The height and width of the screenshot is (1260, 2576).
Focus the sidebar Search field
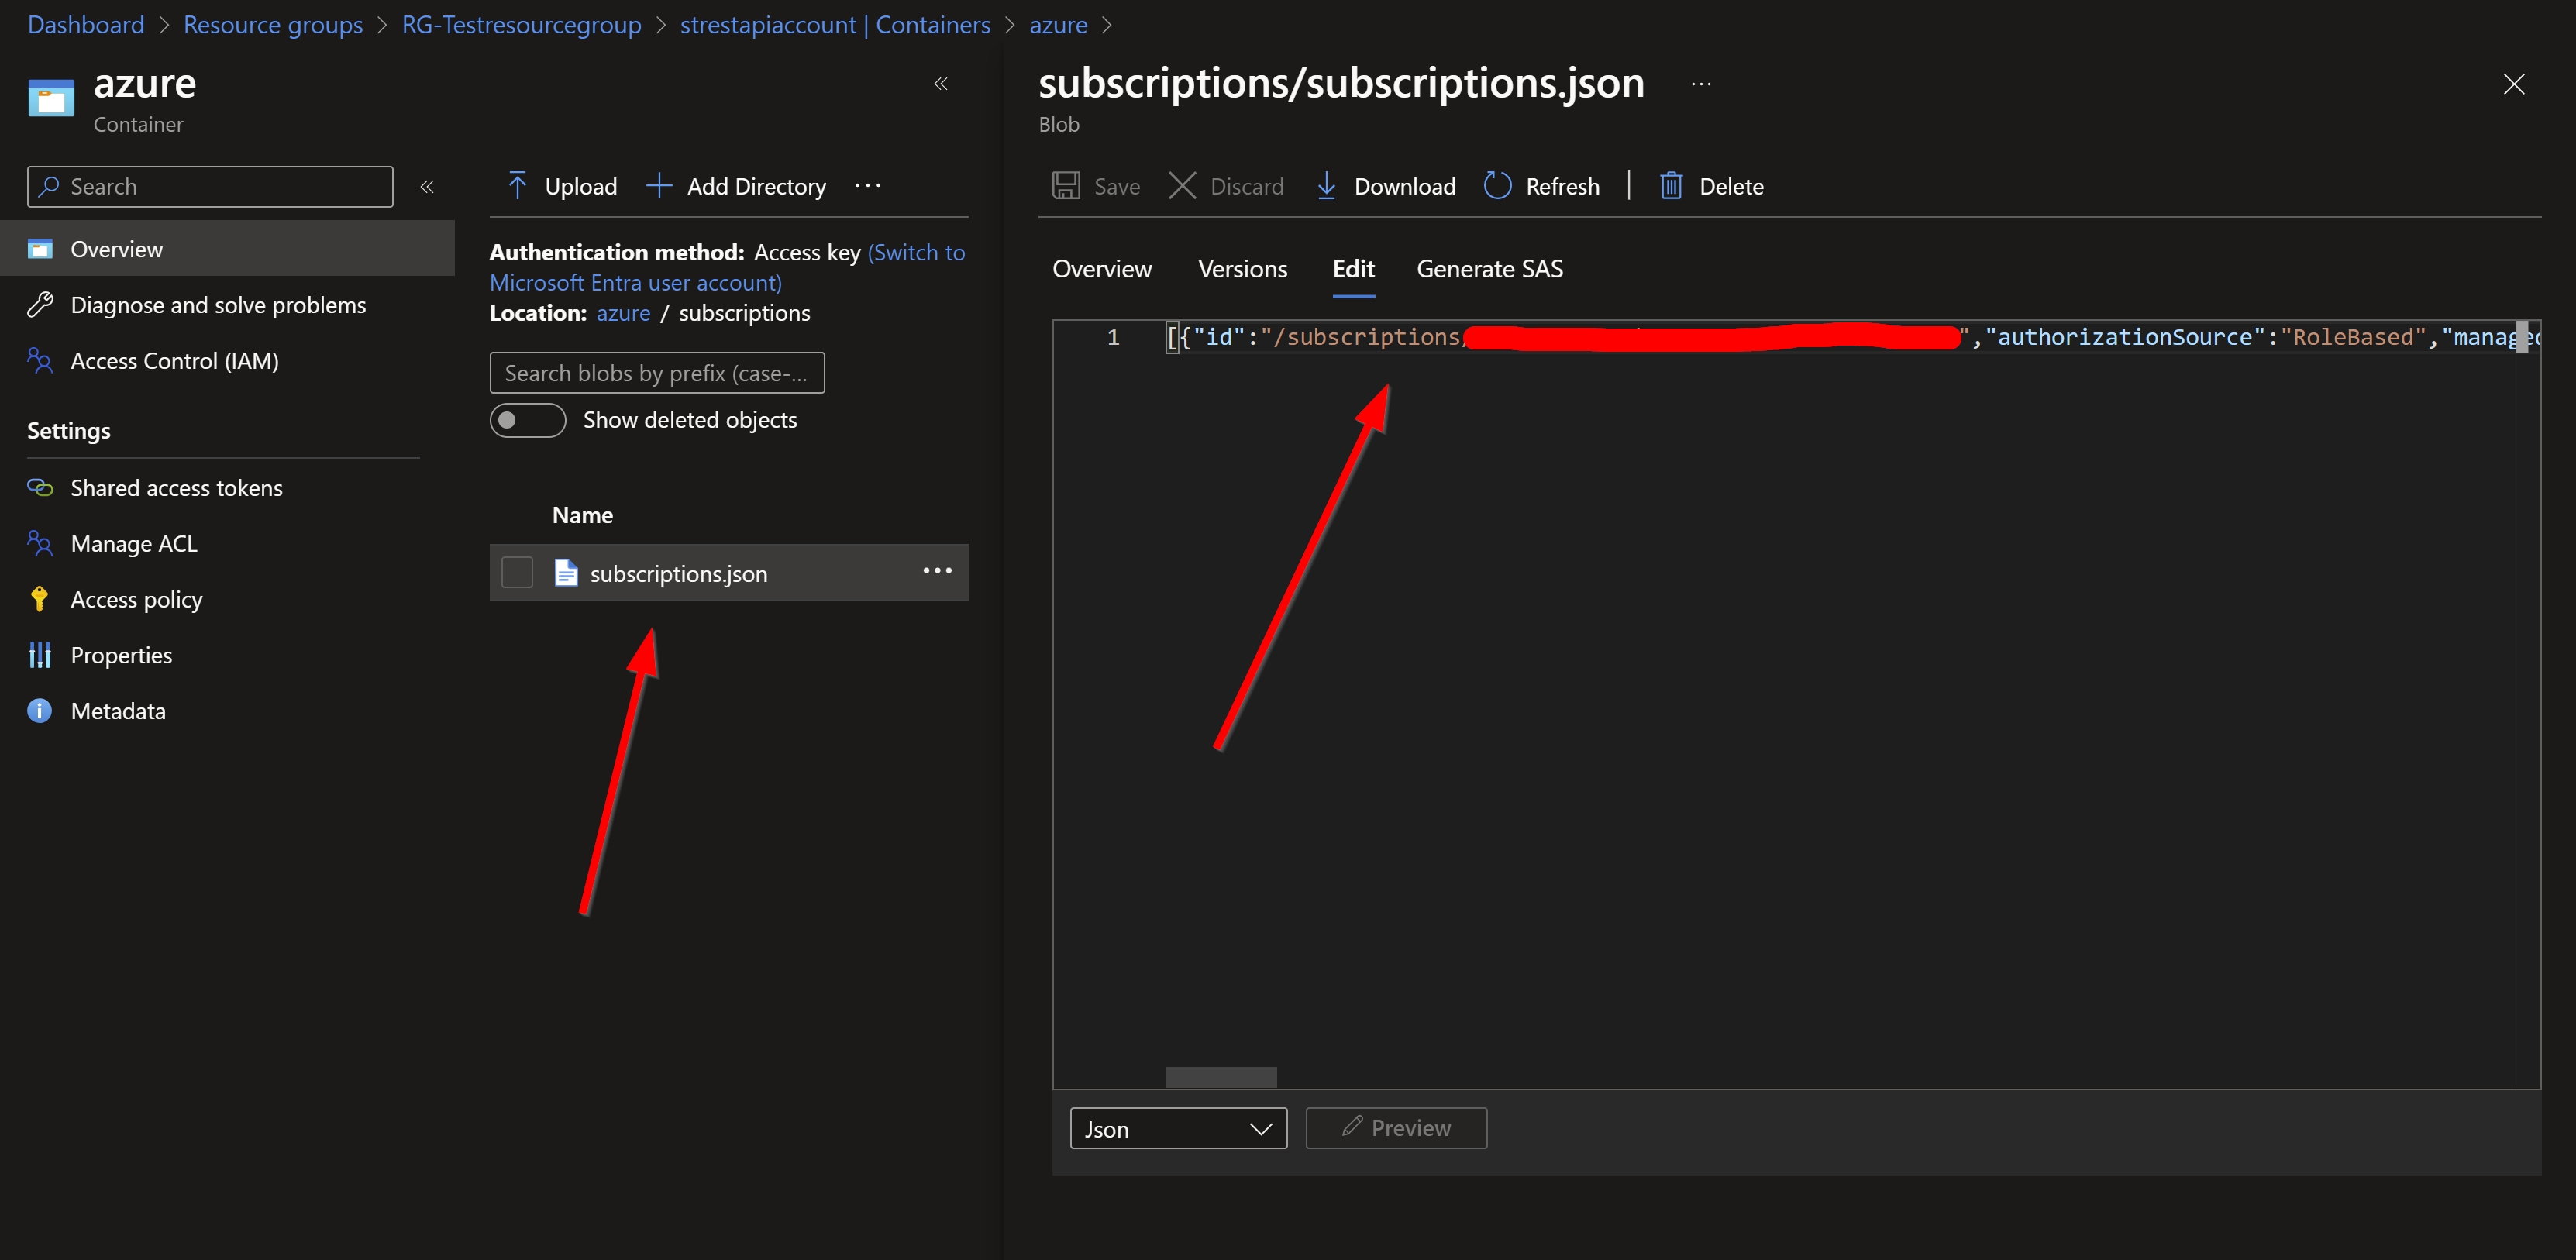210,187
